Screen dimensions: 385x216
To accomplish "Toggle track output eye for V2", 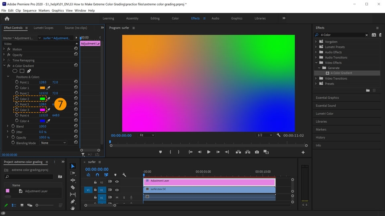I will point(117,182).
